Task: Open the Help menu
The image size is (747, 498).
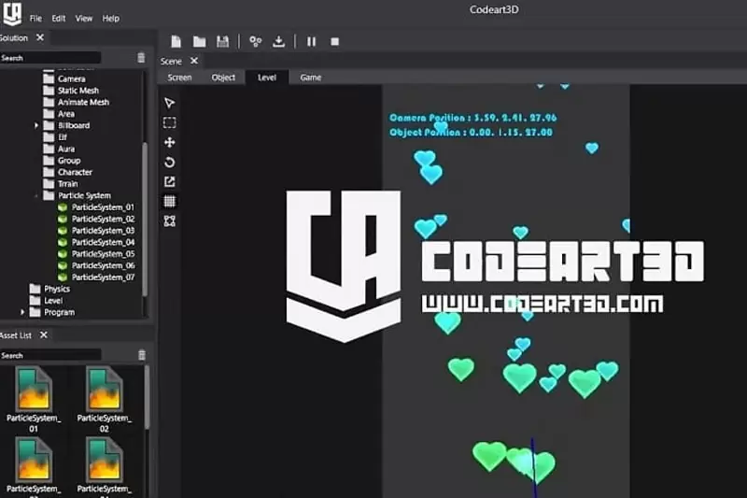Action: (x=110, y=18)
